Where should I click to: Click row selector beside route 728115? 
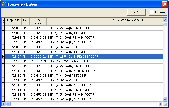(x=3, y=75)
